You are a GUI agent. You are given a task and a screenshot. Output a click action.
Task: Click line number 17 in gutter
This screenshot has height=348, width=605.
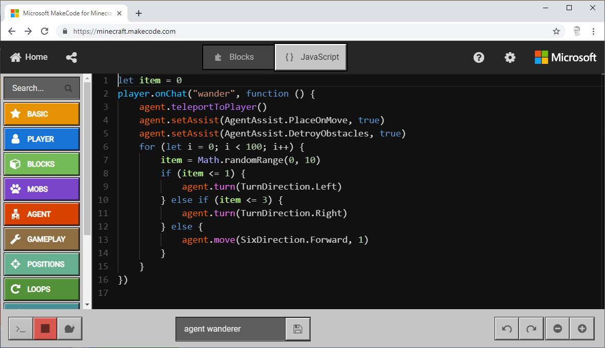click(103, 293)
